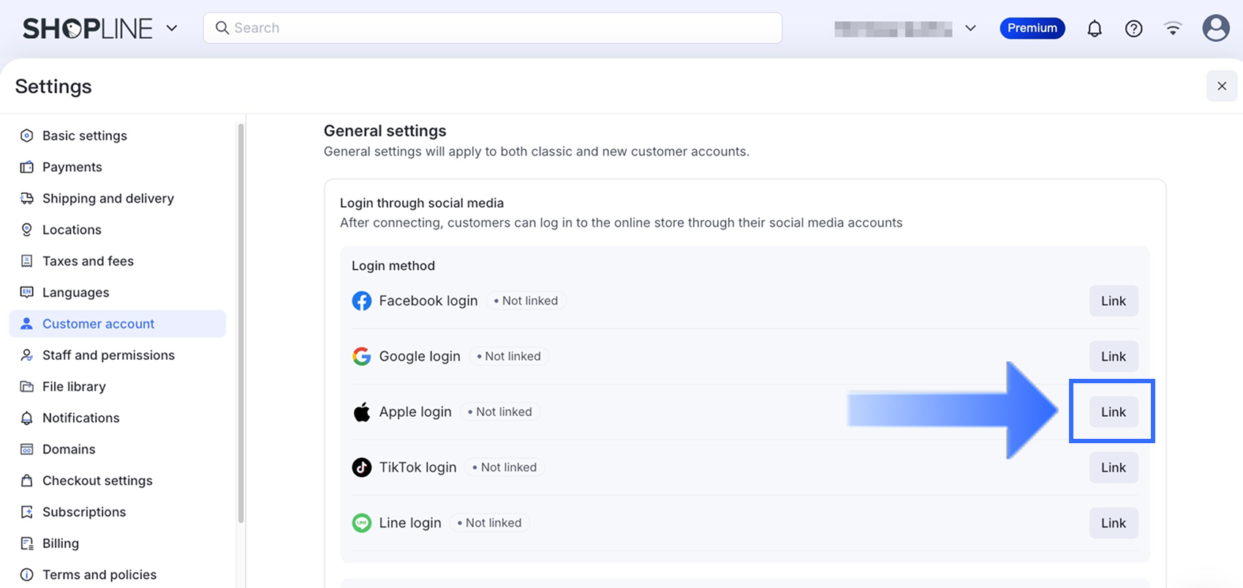Click the Google logo icon

point(361,356)
